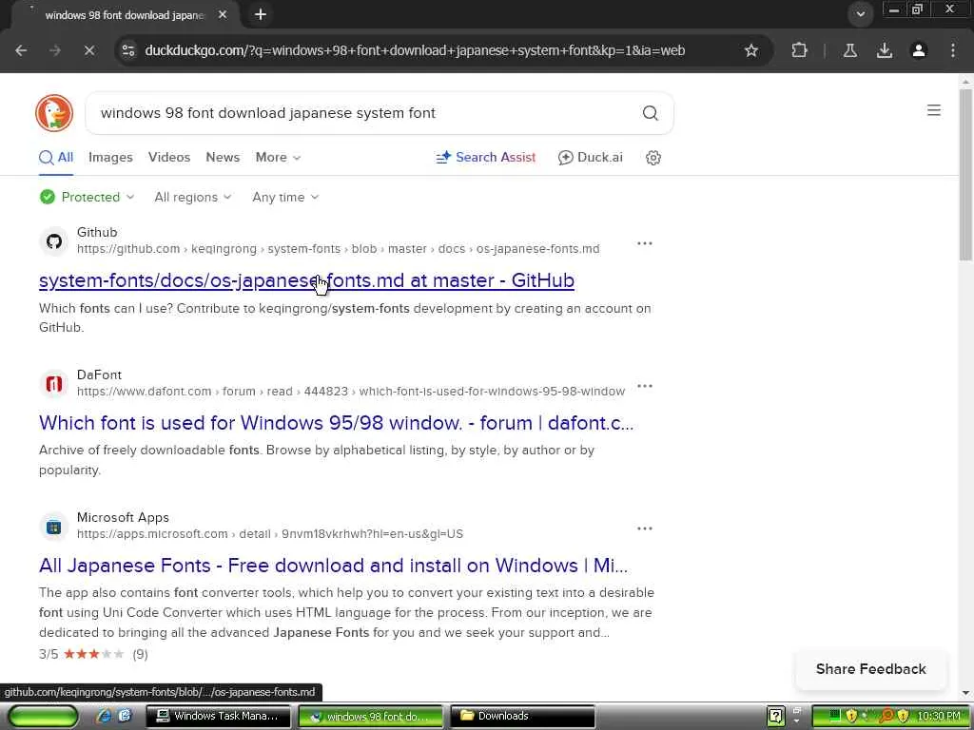Image resolution: width=974 pixels, height=730 pixels.
Task: Launch Internet Explorer from quick launch
Action: tap(103, 716)
